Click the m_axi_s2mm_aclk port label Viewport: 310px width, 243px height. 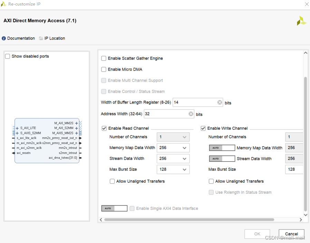pyautogui.click(x=29, y=148)
